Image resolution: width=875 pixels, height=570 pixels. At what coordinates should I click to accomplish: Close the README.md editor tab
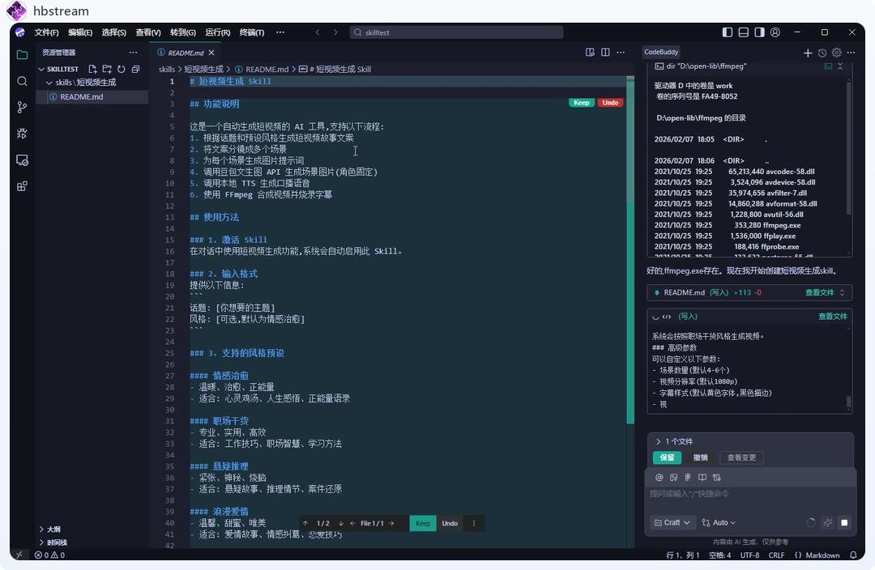pos(211,53)
